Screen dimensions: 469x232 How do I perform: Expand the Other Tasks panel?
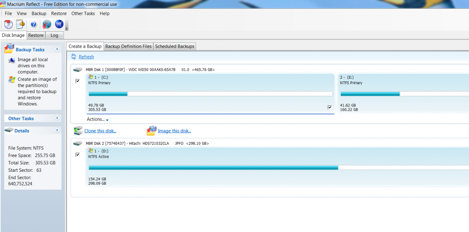pyautogui.click(x=57, y=118)
